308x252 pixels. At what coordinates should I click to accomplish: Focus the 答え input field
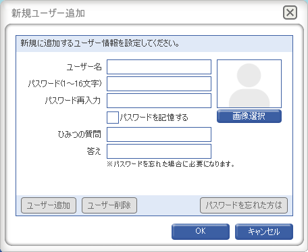click(159, 151)
